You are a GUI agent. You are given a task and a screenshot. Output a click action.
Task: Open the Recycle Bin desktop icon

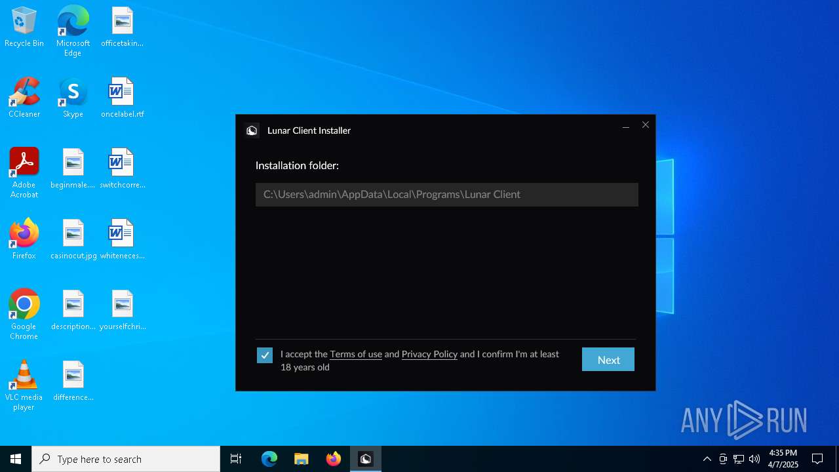click(24, 28)
